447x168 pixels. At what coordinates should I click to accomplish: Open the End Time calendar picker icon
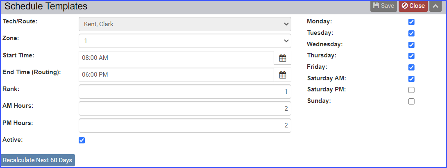[283, 75]
